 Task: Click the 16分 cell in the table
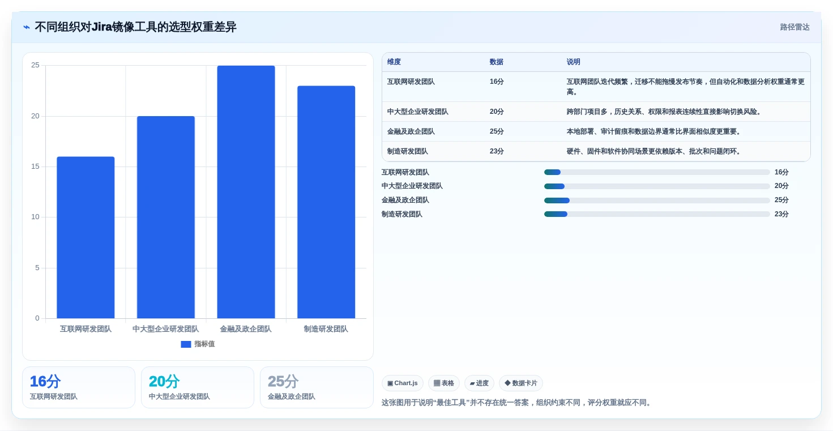pos(497,82)
